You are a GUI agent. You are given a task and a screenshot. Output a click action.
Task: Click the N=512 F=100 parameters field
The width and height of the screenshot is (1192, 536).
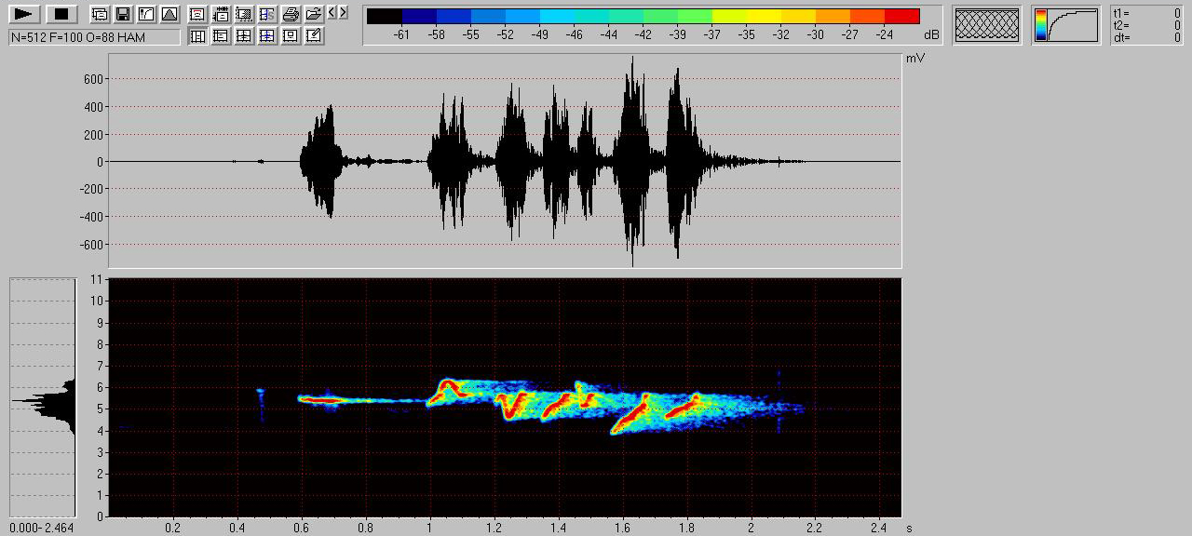coord(94,37)
